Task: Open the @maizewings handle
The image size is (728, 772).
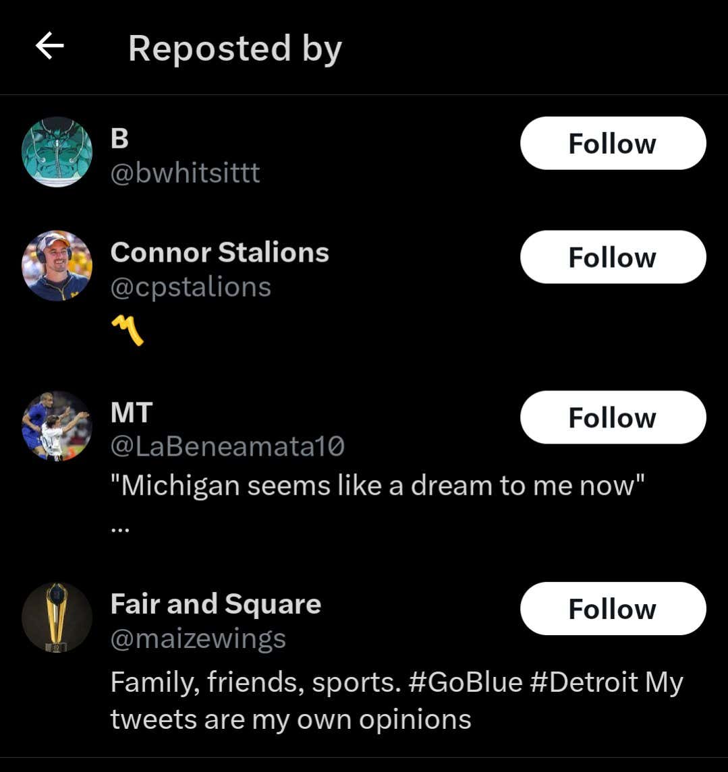Action: coord(198,639)
